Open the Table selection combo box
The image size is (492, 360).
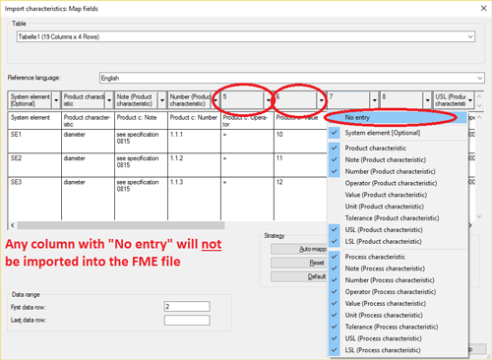(x=246, y=36)
